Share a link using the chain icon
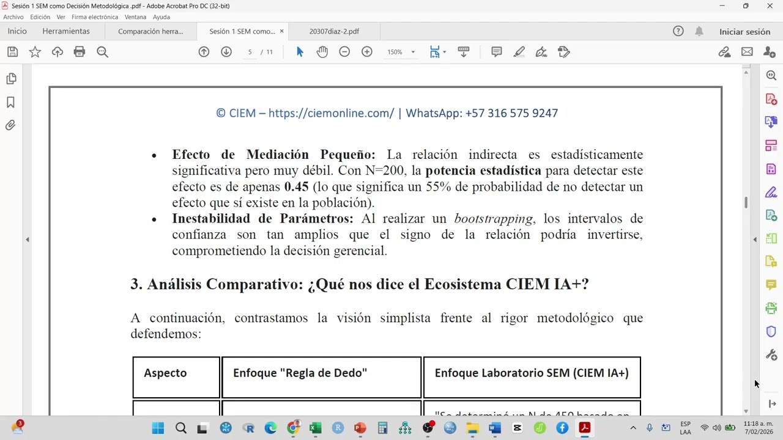783x440 pixels. 725,52
